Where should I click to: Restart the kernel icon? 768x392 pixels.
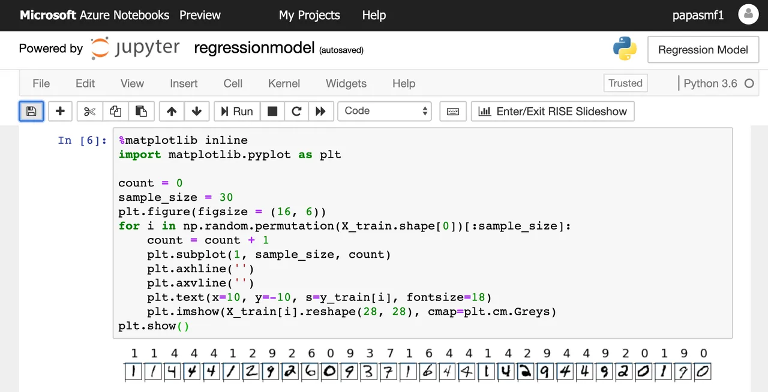(x=296, y=111)
